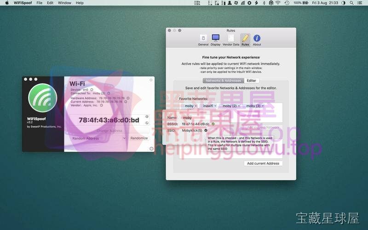Open the Help menu
Image resolution: width=368 pixels, height=230 pixels.
pos(80,3)
